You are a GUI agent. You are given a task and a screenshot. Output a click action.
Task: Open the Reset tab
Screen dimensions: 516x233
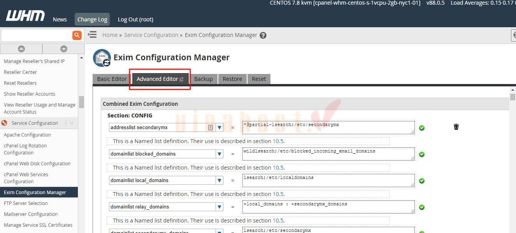coord(259,79)
